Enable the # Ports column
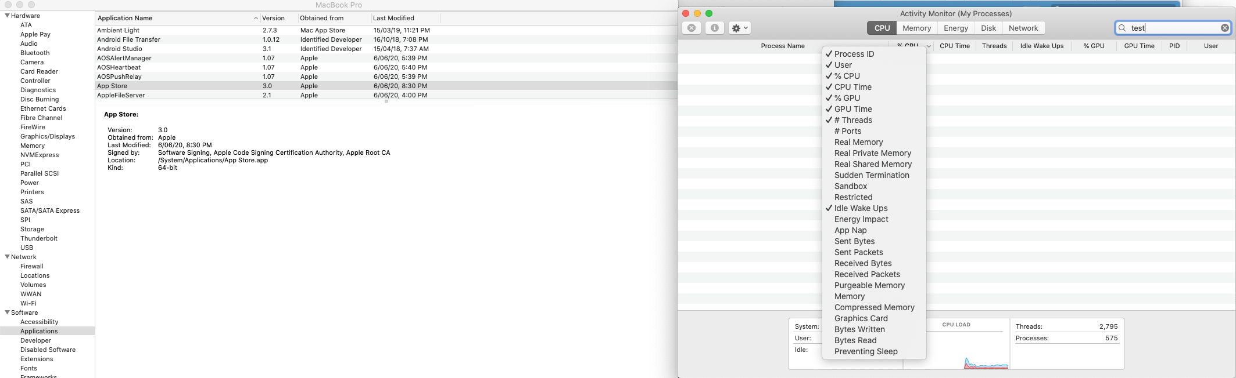 tap(874, 131)
